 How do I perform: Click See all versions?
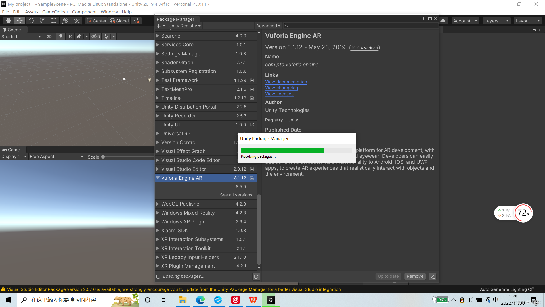pos(236,195)
